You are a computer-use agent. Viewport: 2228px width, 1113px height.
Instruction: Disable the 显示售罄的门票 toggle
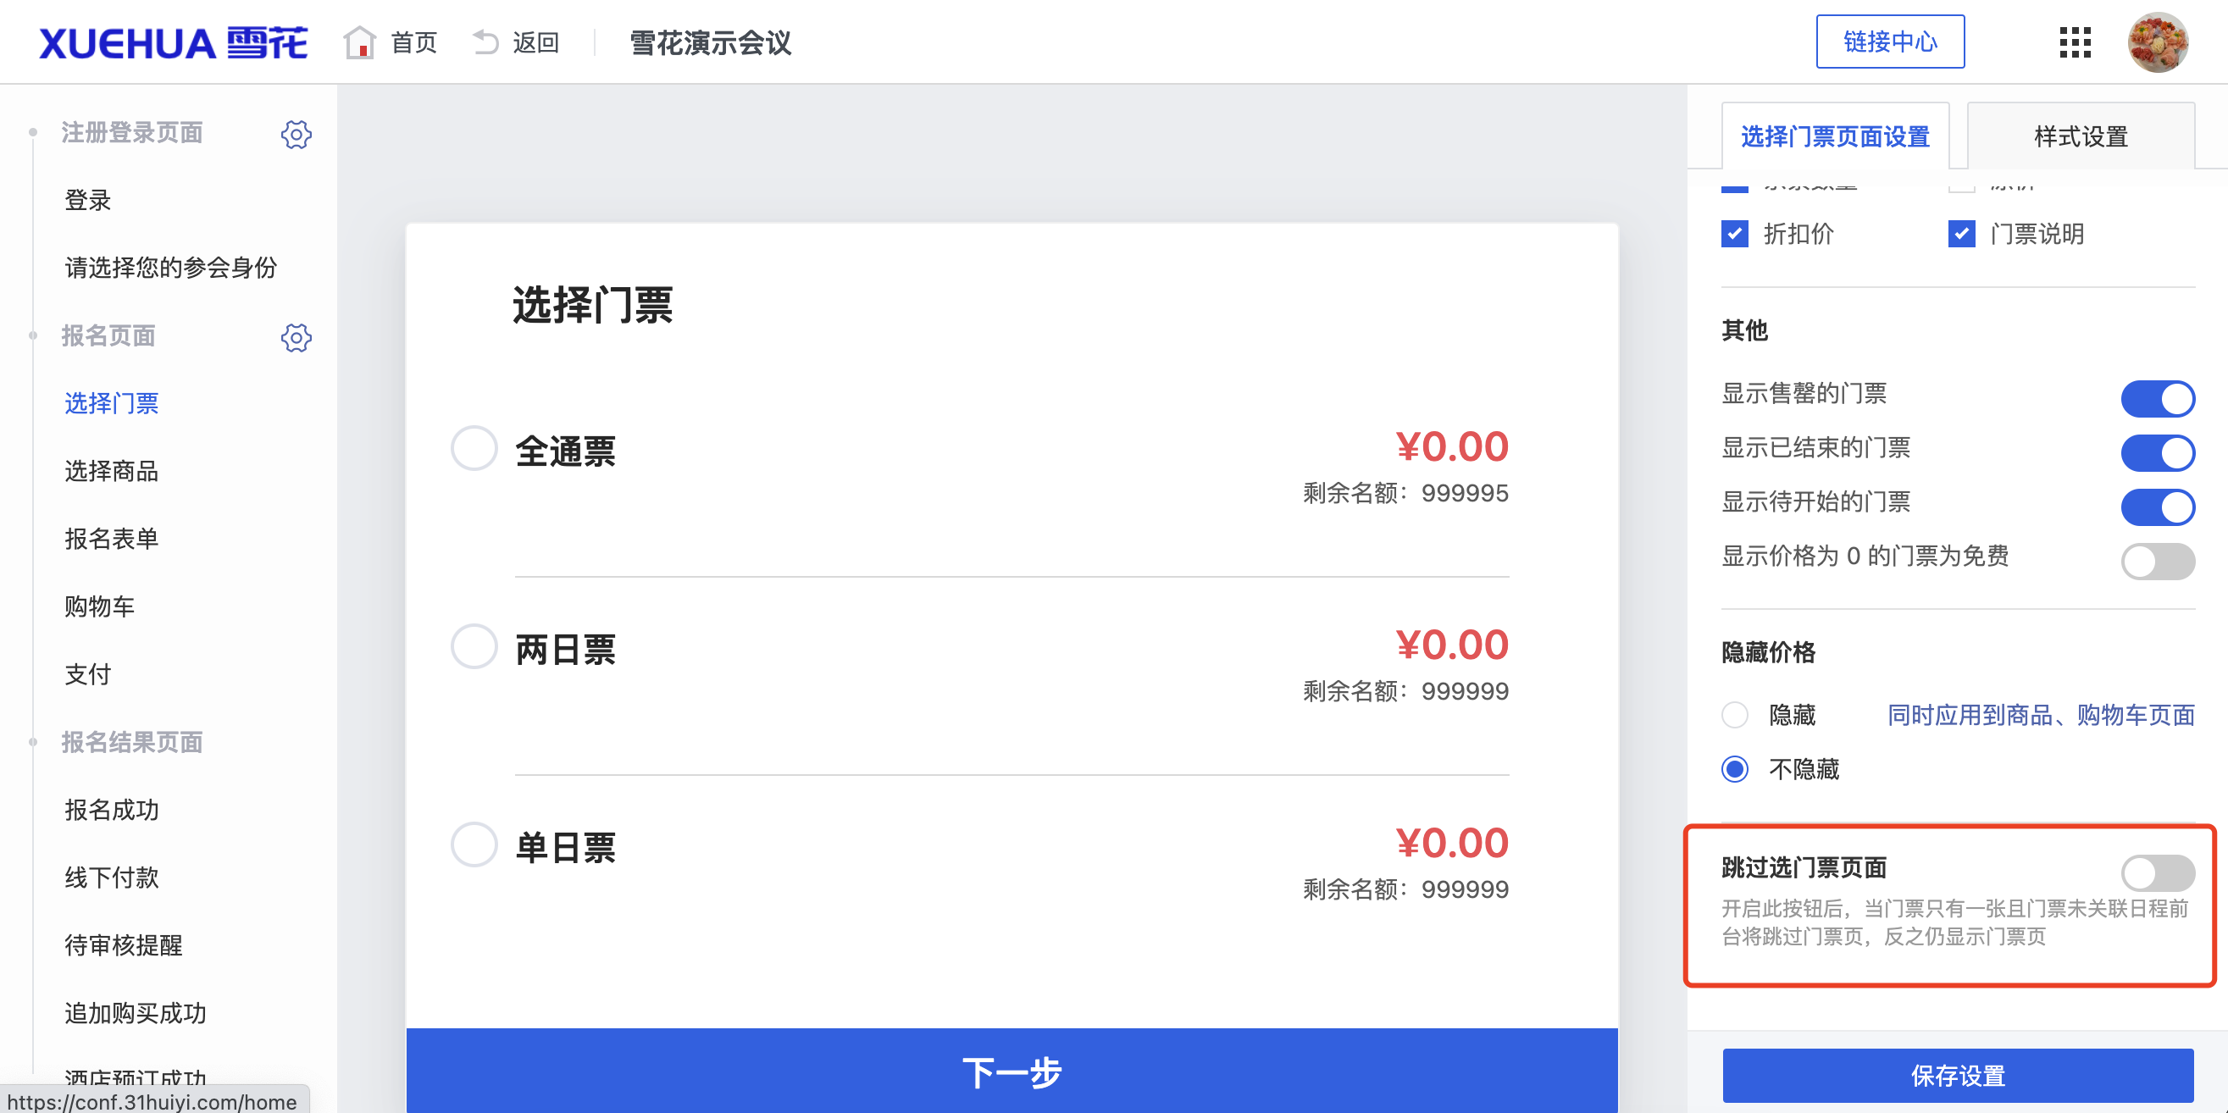pyautogui.click(x=2159, y=399)
